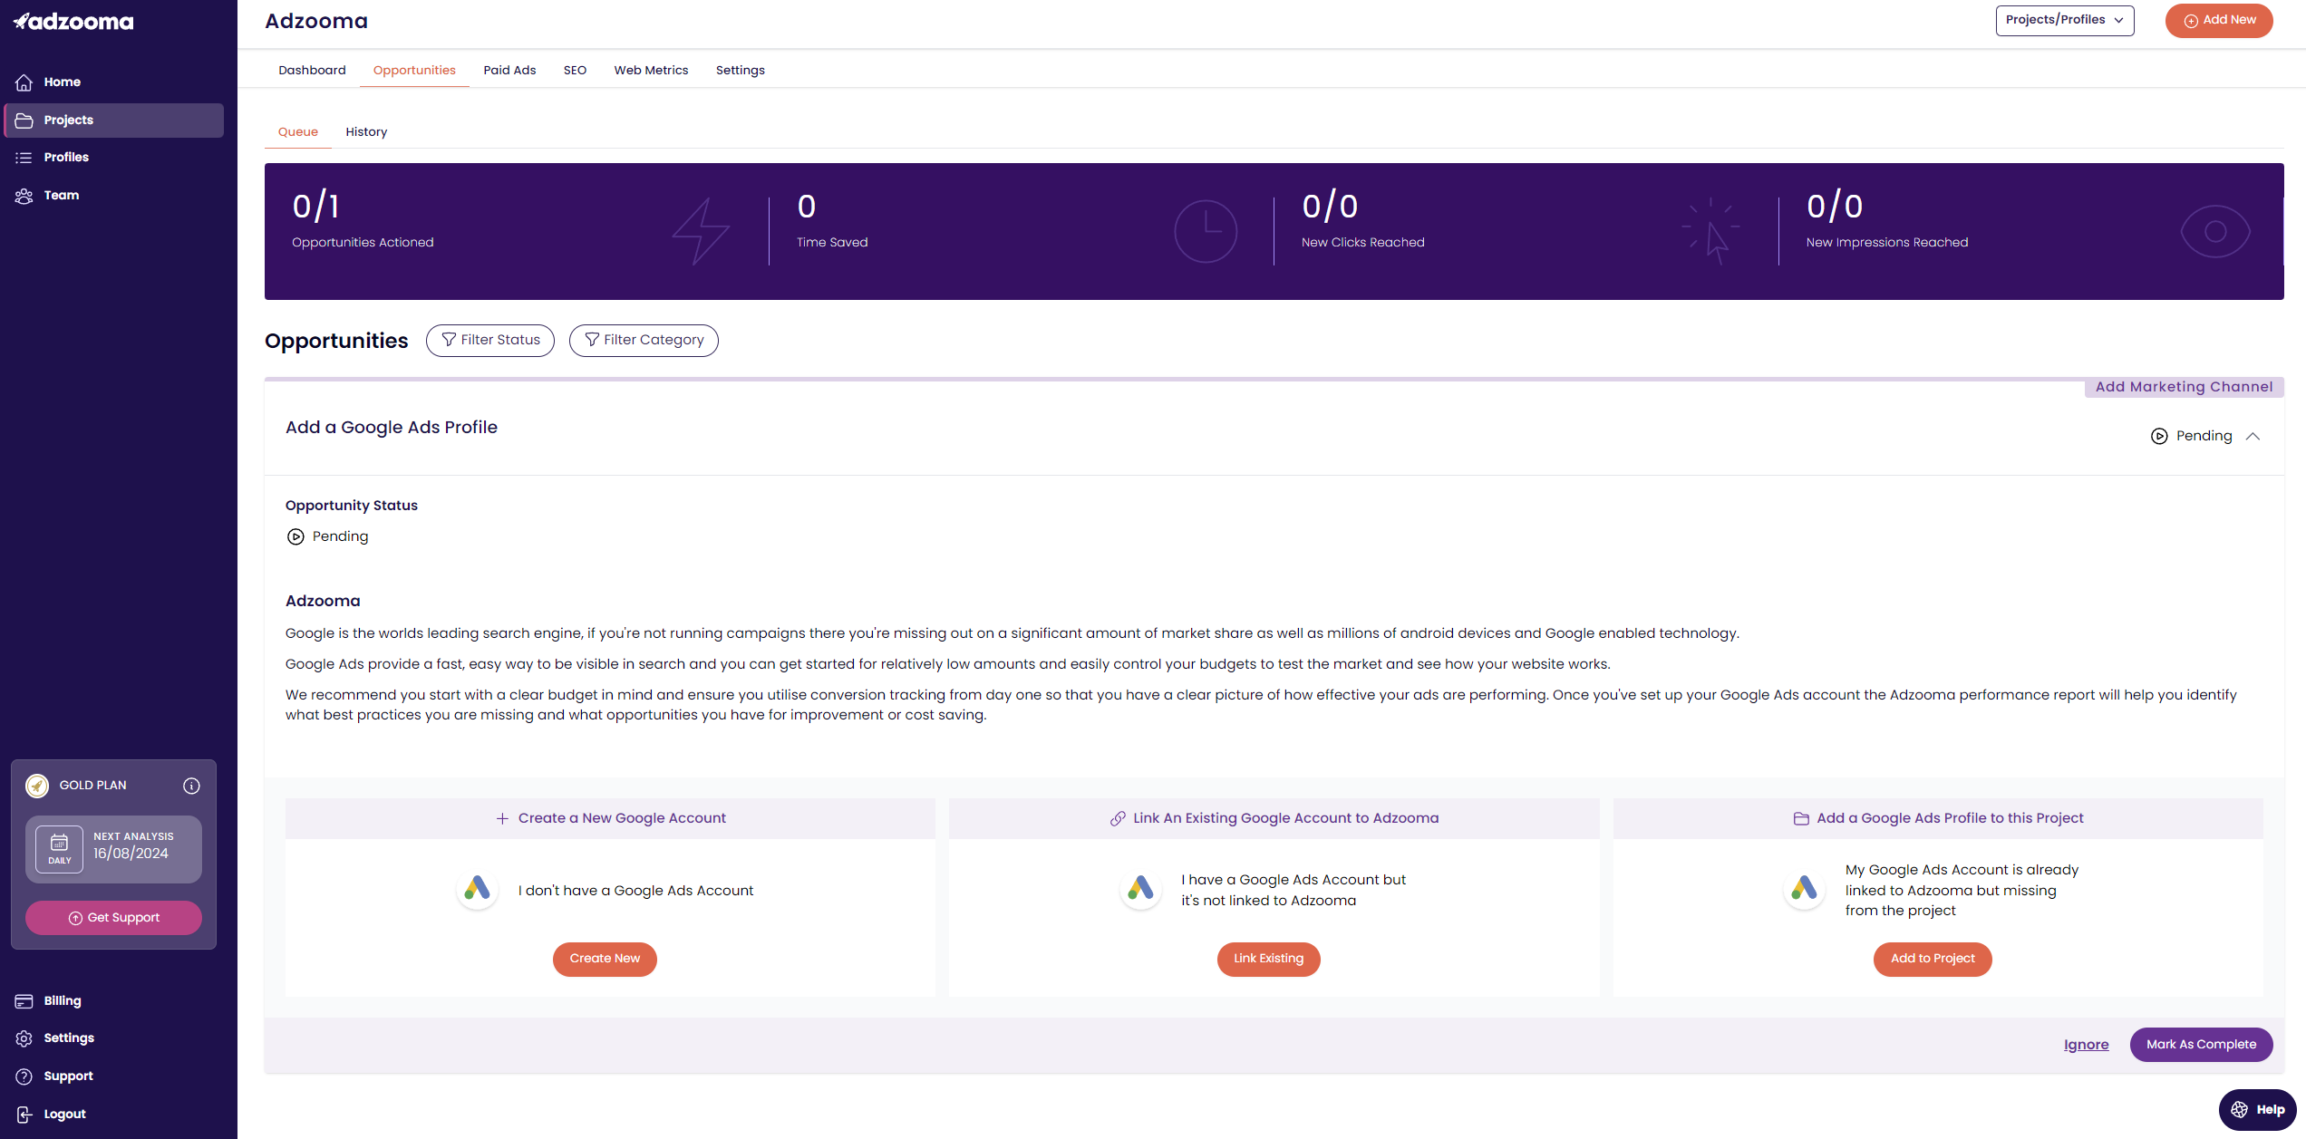Image resolution: width=2306 pixels, height=1139 pixels.
Task: Click the Logout icon
Action: click(x=24, y=1115)
